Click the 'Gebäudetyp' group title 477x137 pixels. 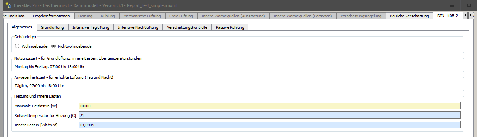[25, 37]
